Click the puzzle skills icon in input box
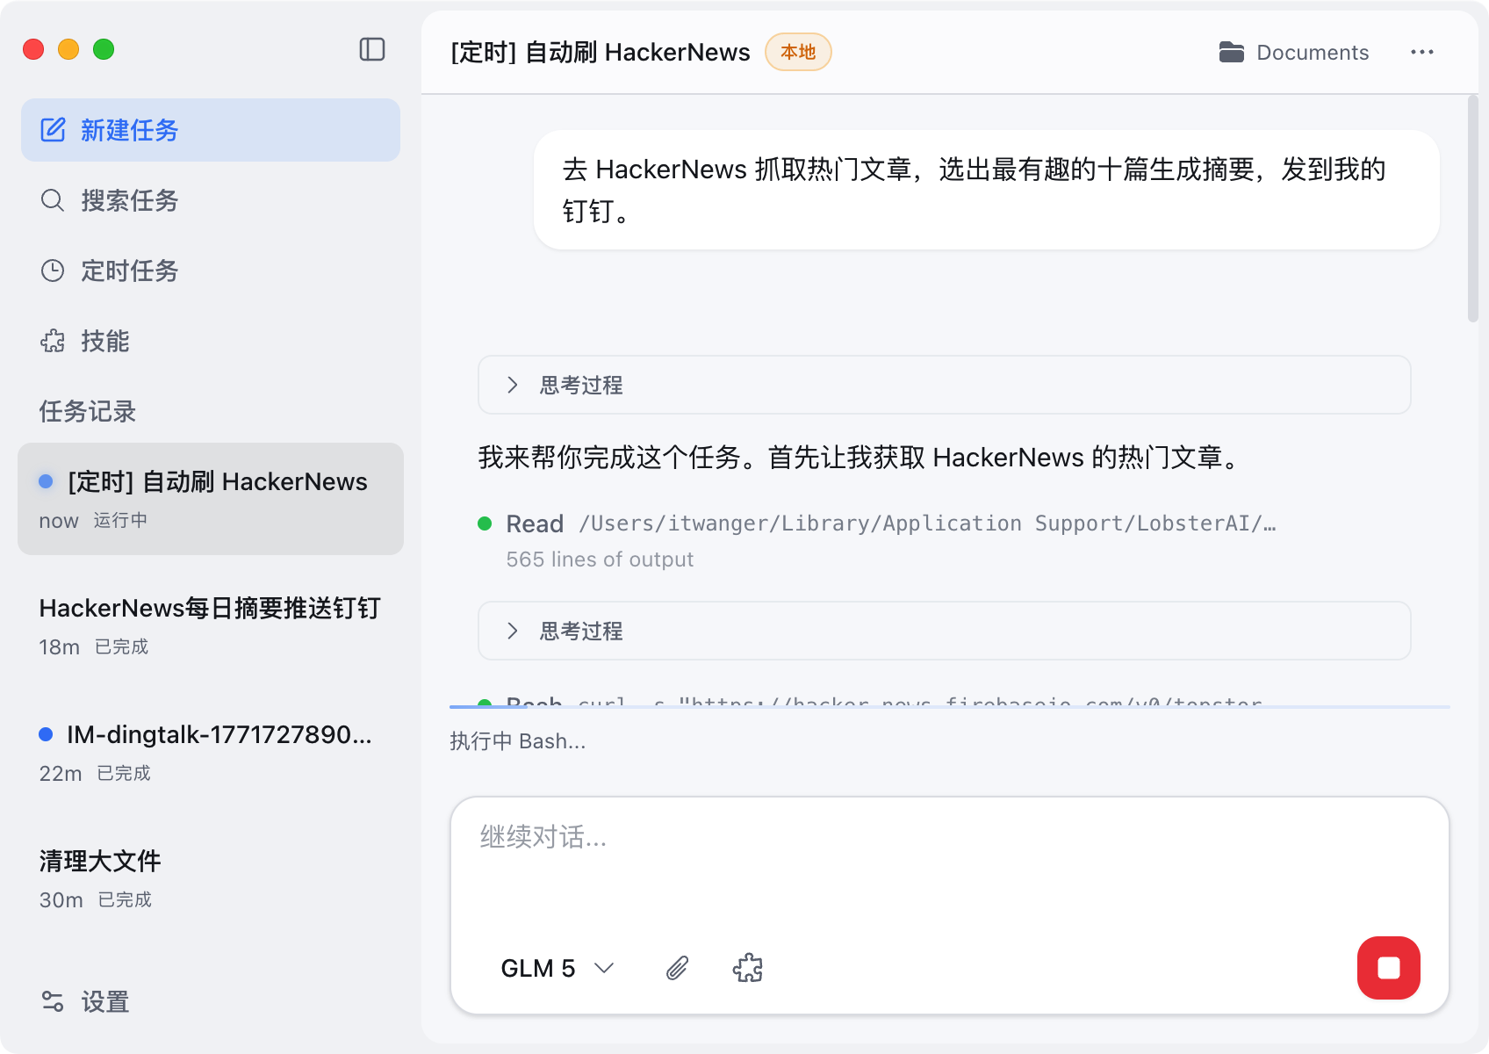Image resolution: width=1489 pixels, height=1054 pixels. (747, 968)
